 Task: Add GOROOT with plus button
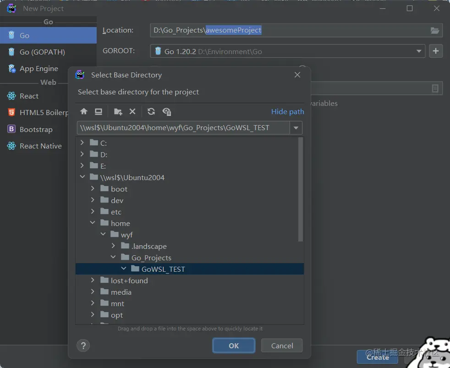coord(436,51)
